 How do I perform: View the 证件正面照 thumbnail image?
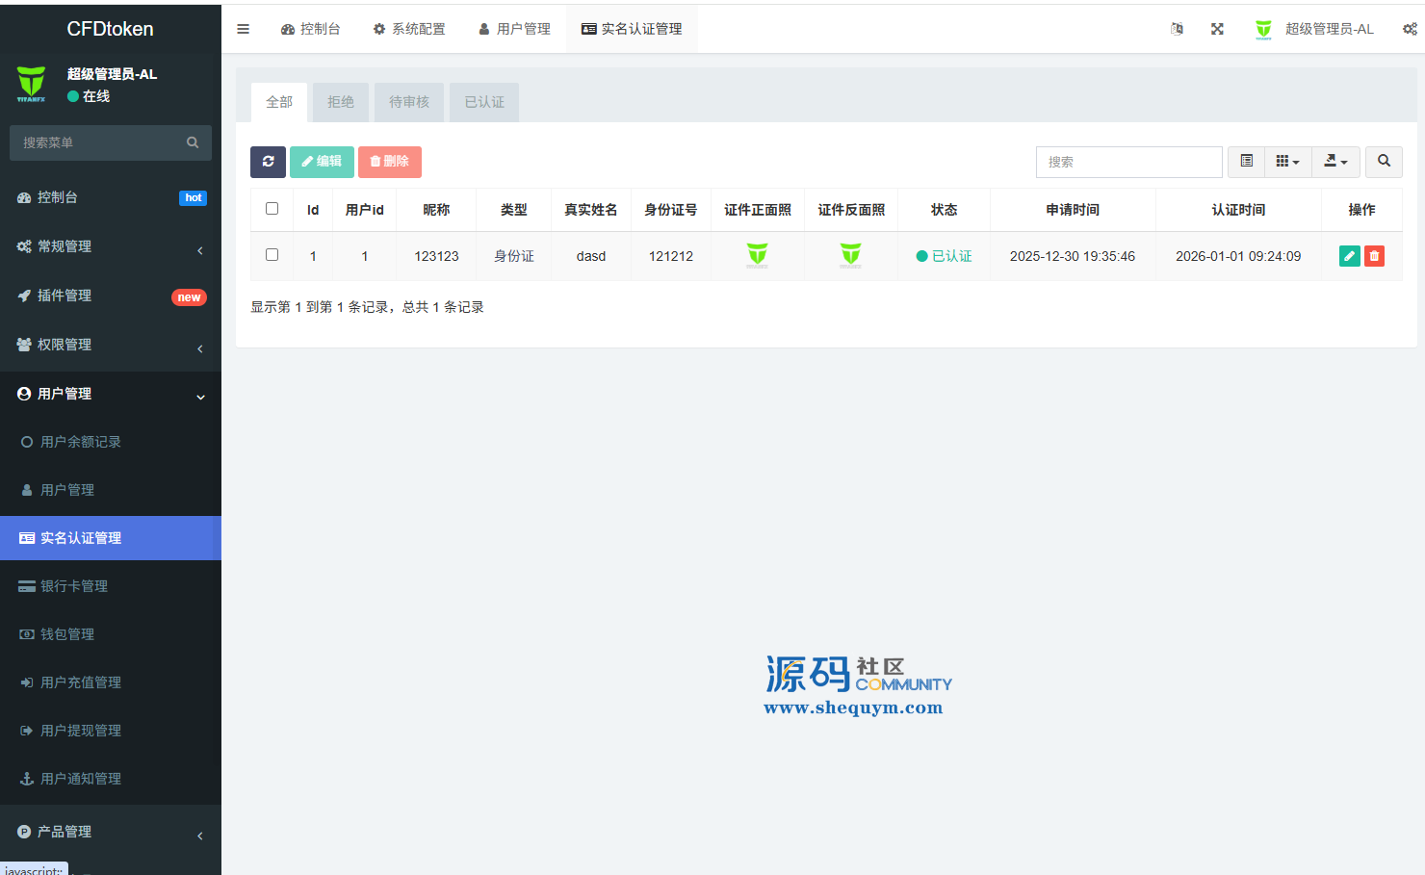(757, 255)
